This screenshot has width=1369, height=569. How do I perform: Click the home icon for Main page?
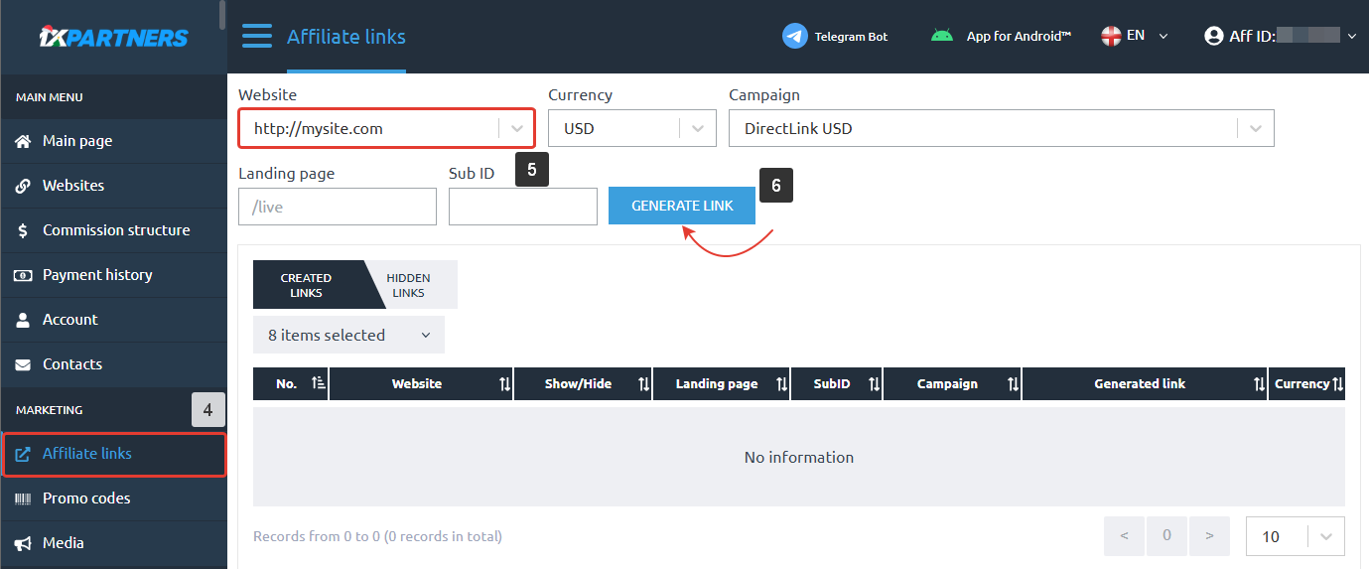[x=24, y=141]
